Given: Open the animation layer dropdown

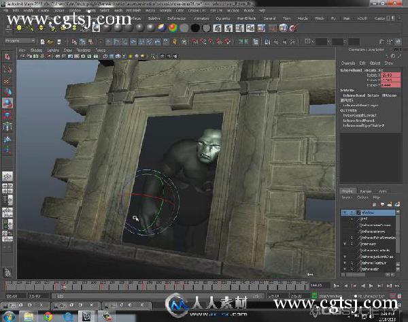Looking at the screenshot, I should tap(331, 296).
